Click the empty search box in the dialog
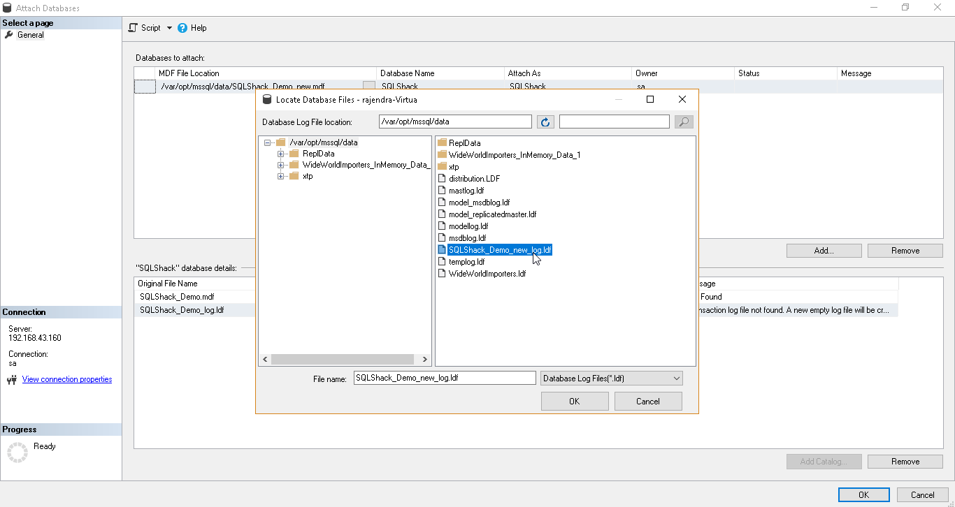The image size is (955, 507). coord(614,122)
